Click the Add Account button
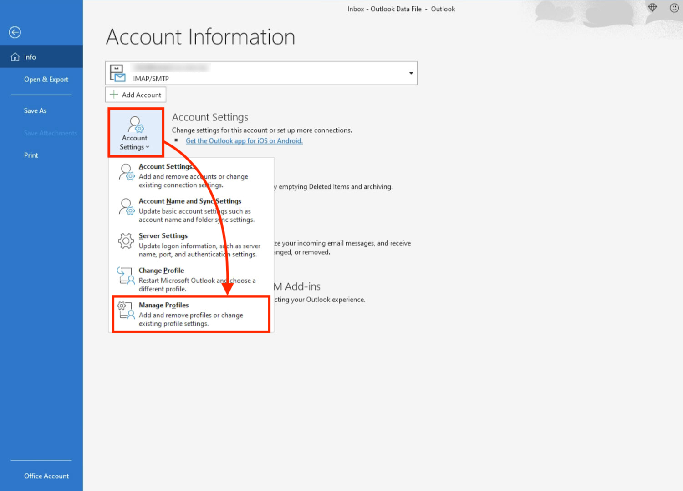This screenshot has width=683, height=491. pyautogui.click(x=136, y=95)
